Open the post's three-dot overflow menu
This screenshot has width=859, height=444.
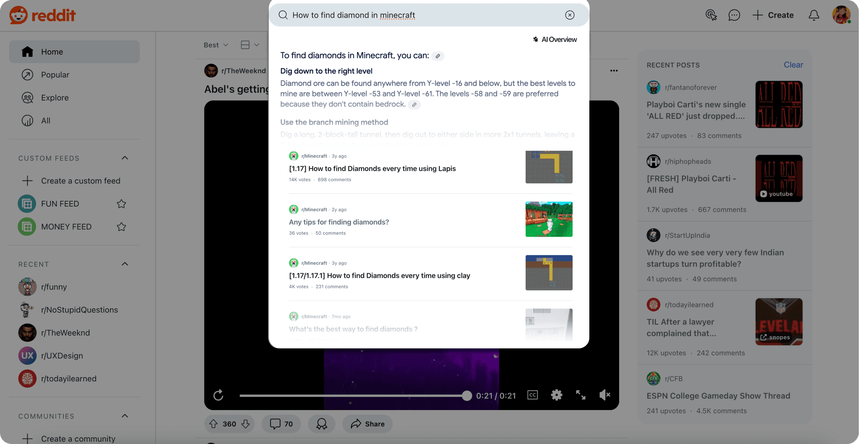614,71
